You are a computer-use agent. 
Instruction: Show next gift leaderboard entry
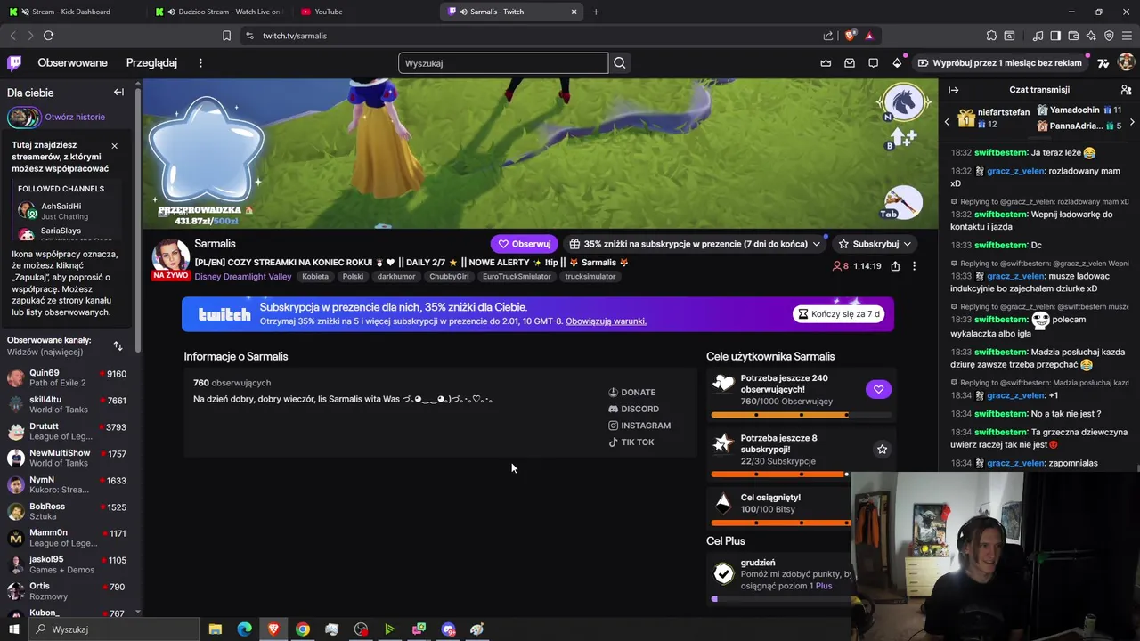[1132, 121]
